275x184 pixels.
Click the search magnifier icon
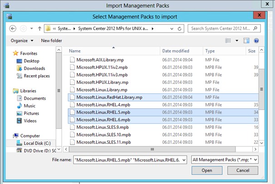point(255,28)
